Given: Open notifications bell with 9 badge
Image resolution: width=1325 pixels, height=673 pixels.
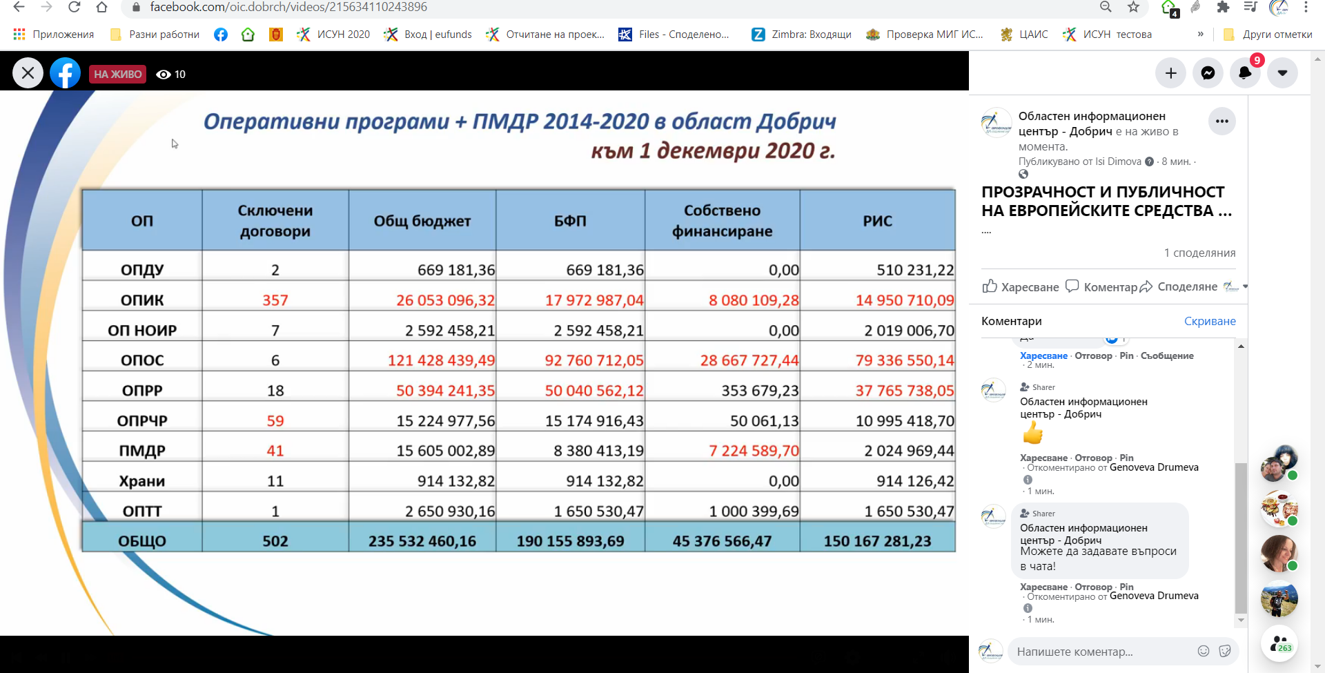Looking at the screenshot, I should tap(1245, 73).
